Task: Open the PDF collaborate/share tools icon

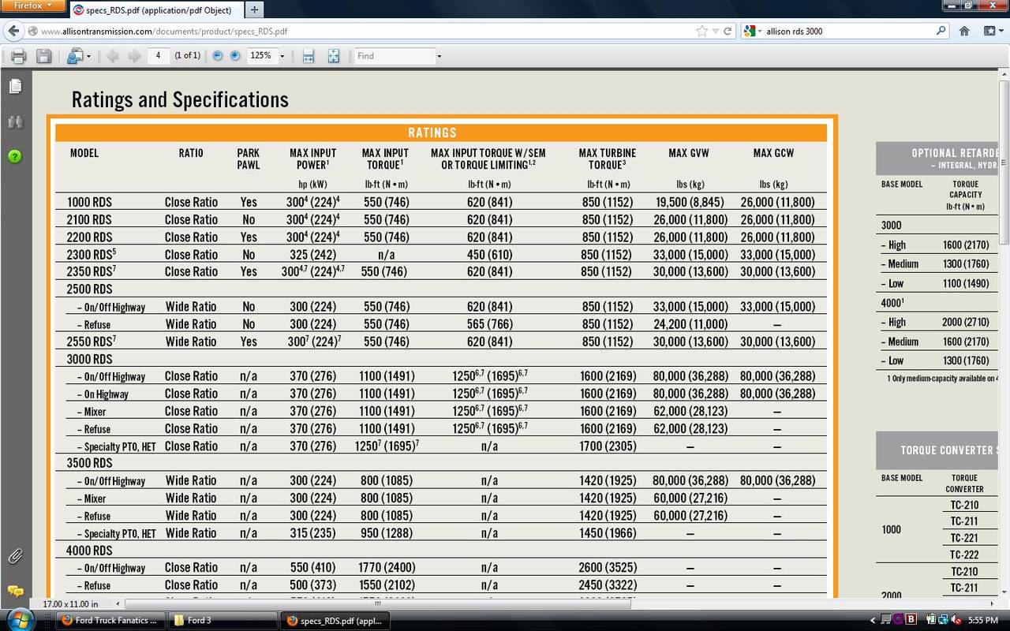Action: click(x=75, y=56)
